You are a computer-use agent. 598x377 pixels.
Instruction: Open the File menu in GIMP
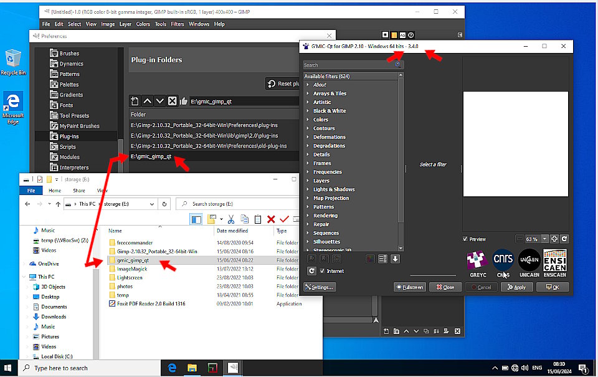tap(46, 24)
